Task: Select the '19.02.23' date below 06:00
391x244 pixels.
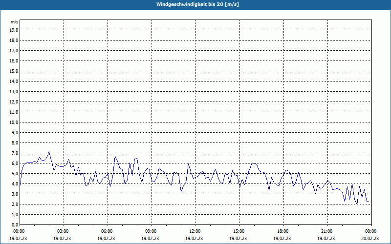Action: coord(106,239)
